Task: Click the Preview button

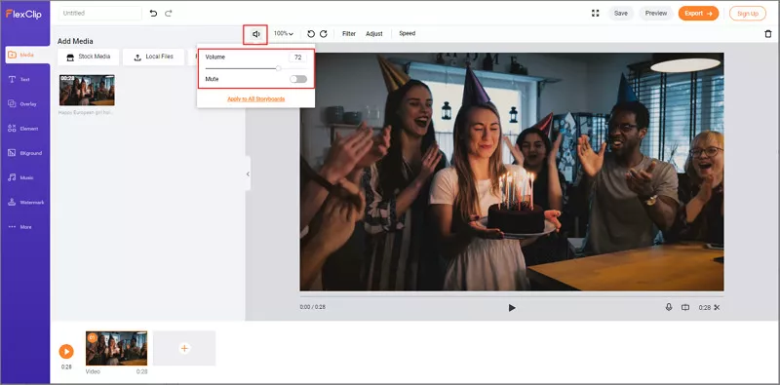Action: (x=656, y=14)
